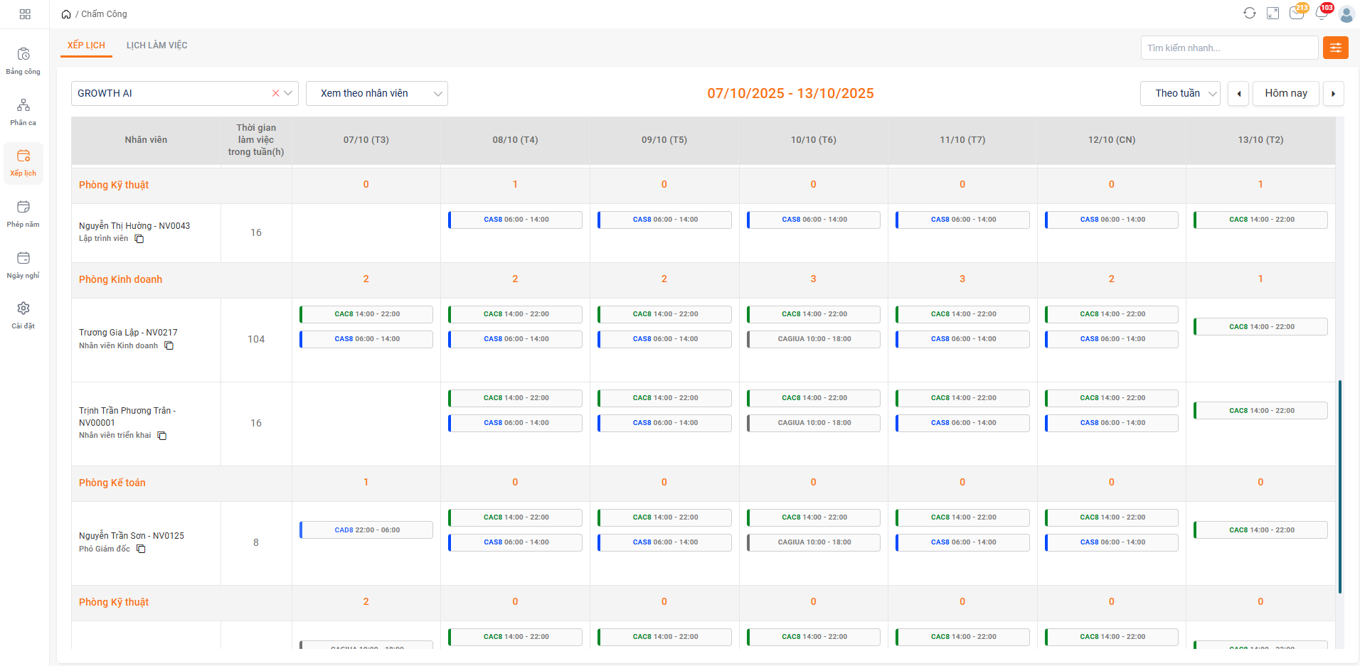Screen dimensions: 1360x666
Task: Expand the GROWTH AI dropdown
Action: (288, 93)
